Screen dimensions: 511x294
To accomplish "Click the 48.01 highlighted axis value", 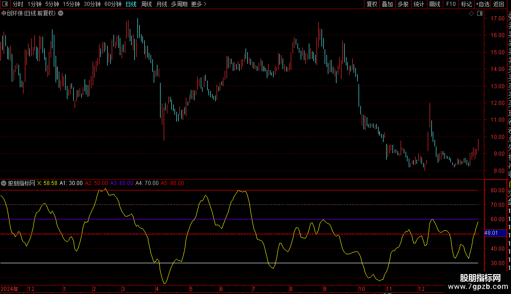I will tap(495, 233).
